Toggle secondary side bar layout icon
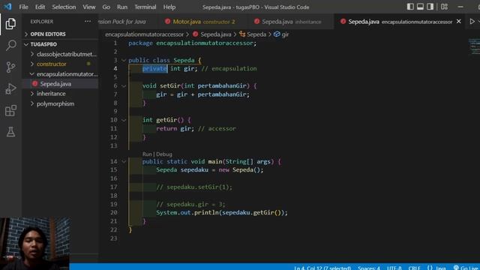Viewport: 480px width, 270px height. (x=430, y=7)
